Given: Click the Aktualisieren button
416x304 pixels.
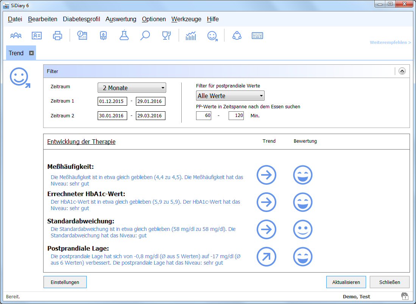Looking at the screenshot, I should point(346,282).
